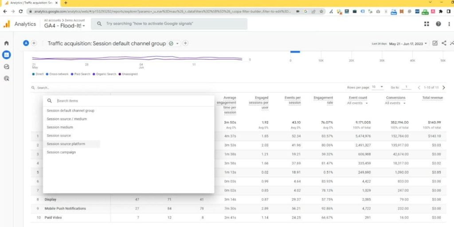Choose Session source / medium from list
454x227 pixels.
[67, 119]
